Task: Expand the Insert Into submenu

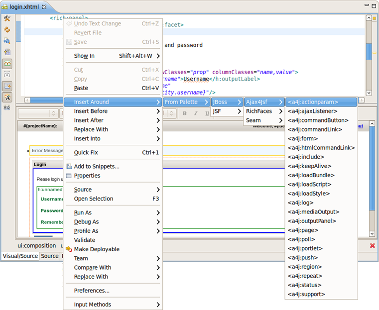Action: click(x=113, y=139)
